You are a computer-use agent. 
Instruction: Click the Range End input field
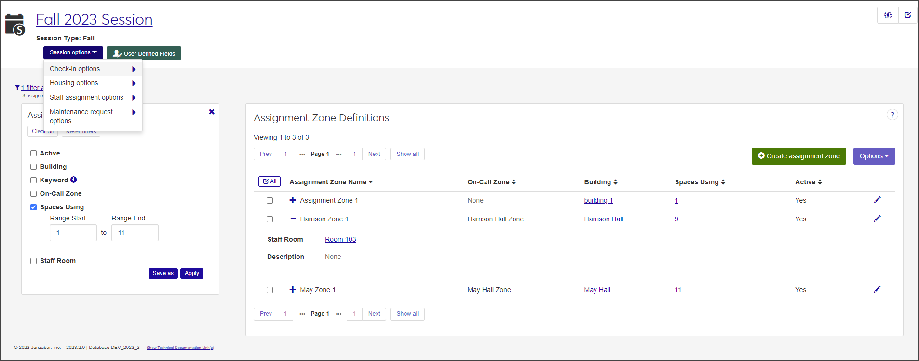[135, 233]
